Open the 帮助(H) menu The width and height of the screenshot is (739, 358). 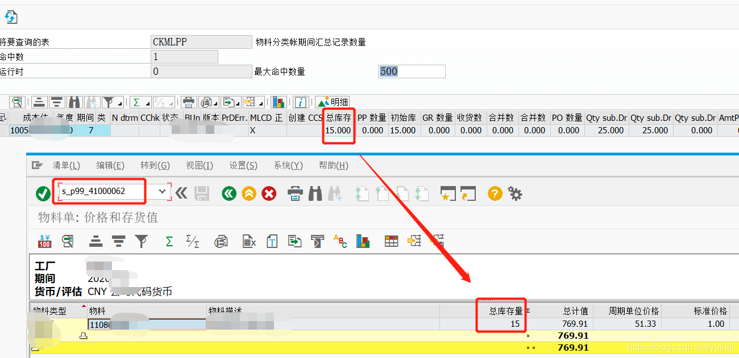334,166
